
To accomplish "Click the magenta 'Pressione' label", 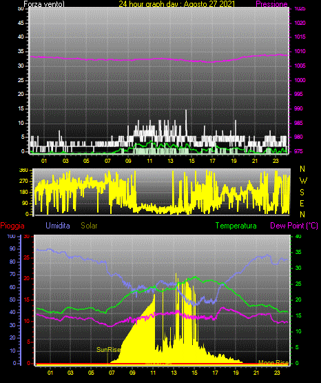I will (271, 4).
